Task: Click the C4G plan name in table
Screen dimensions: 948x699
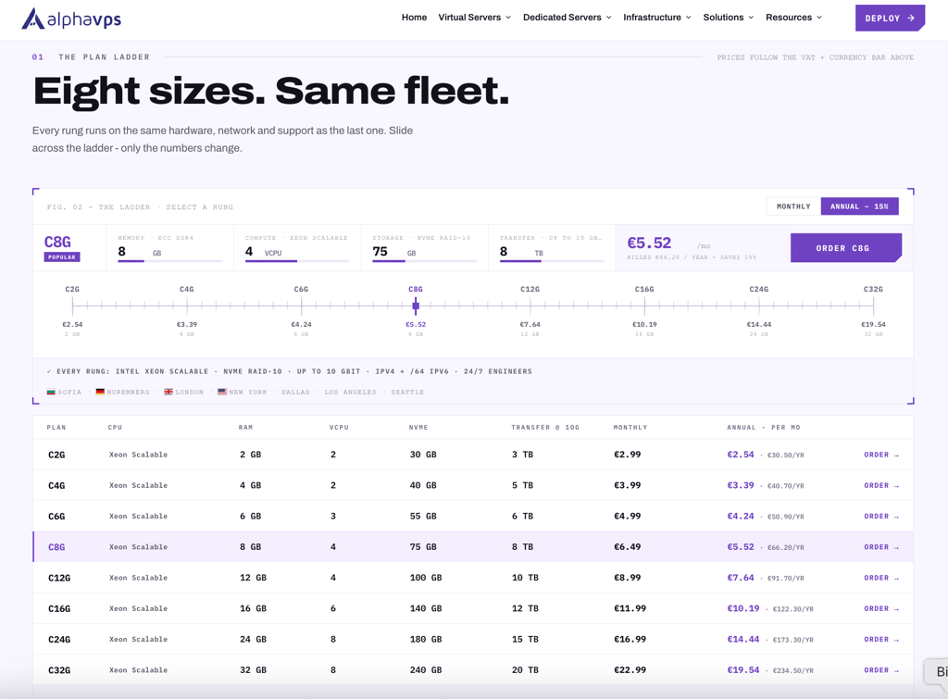Action: click(x=56, y=485)
